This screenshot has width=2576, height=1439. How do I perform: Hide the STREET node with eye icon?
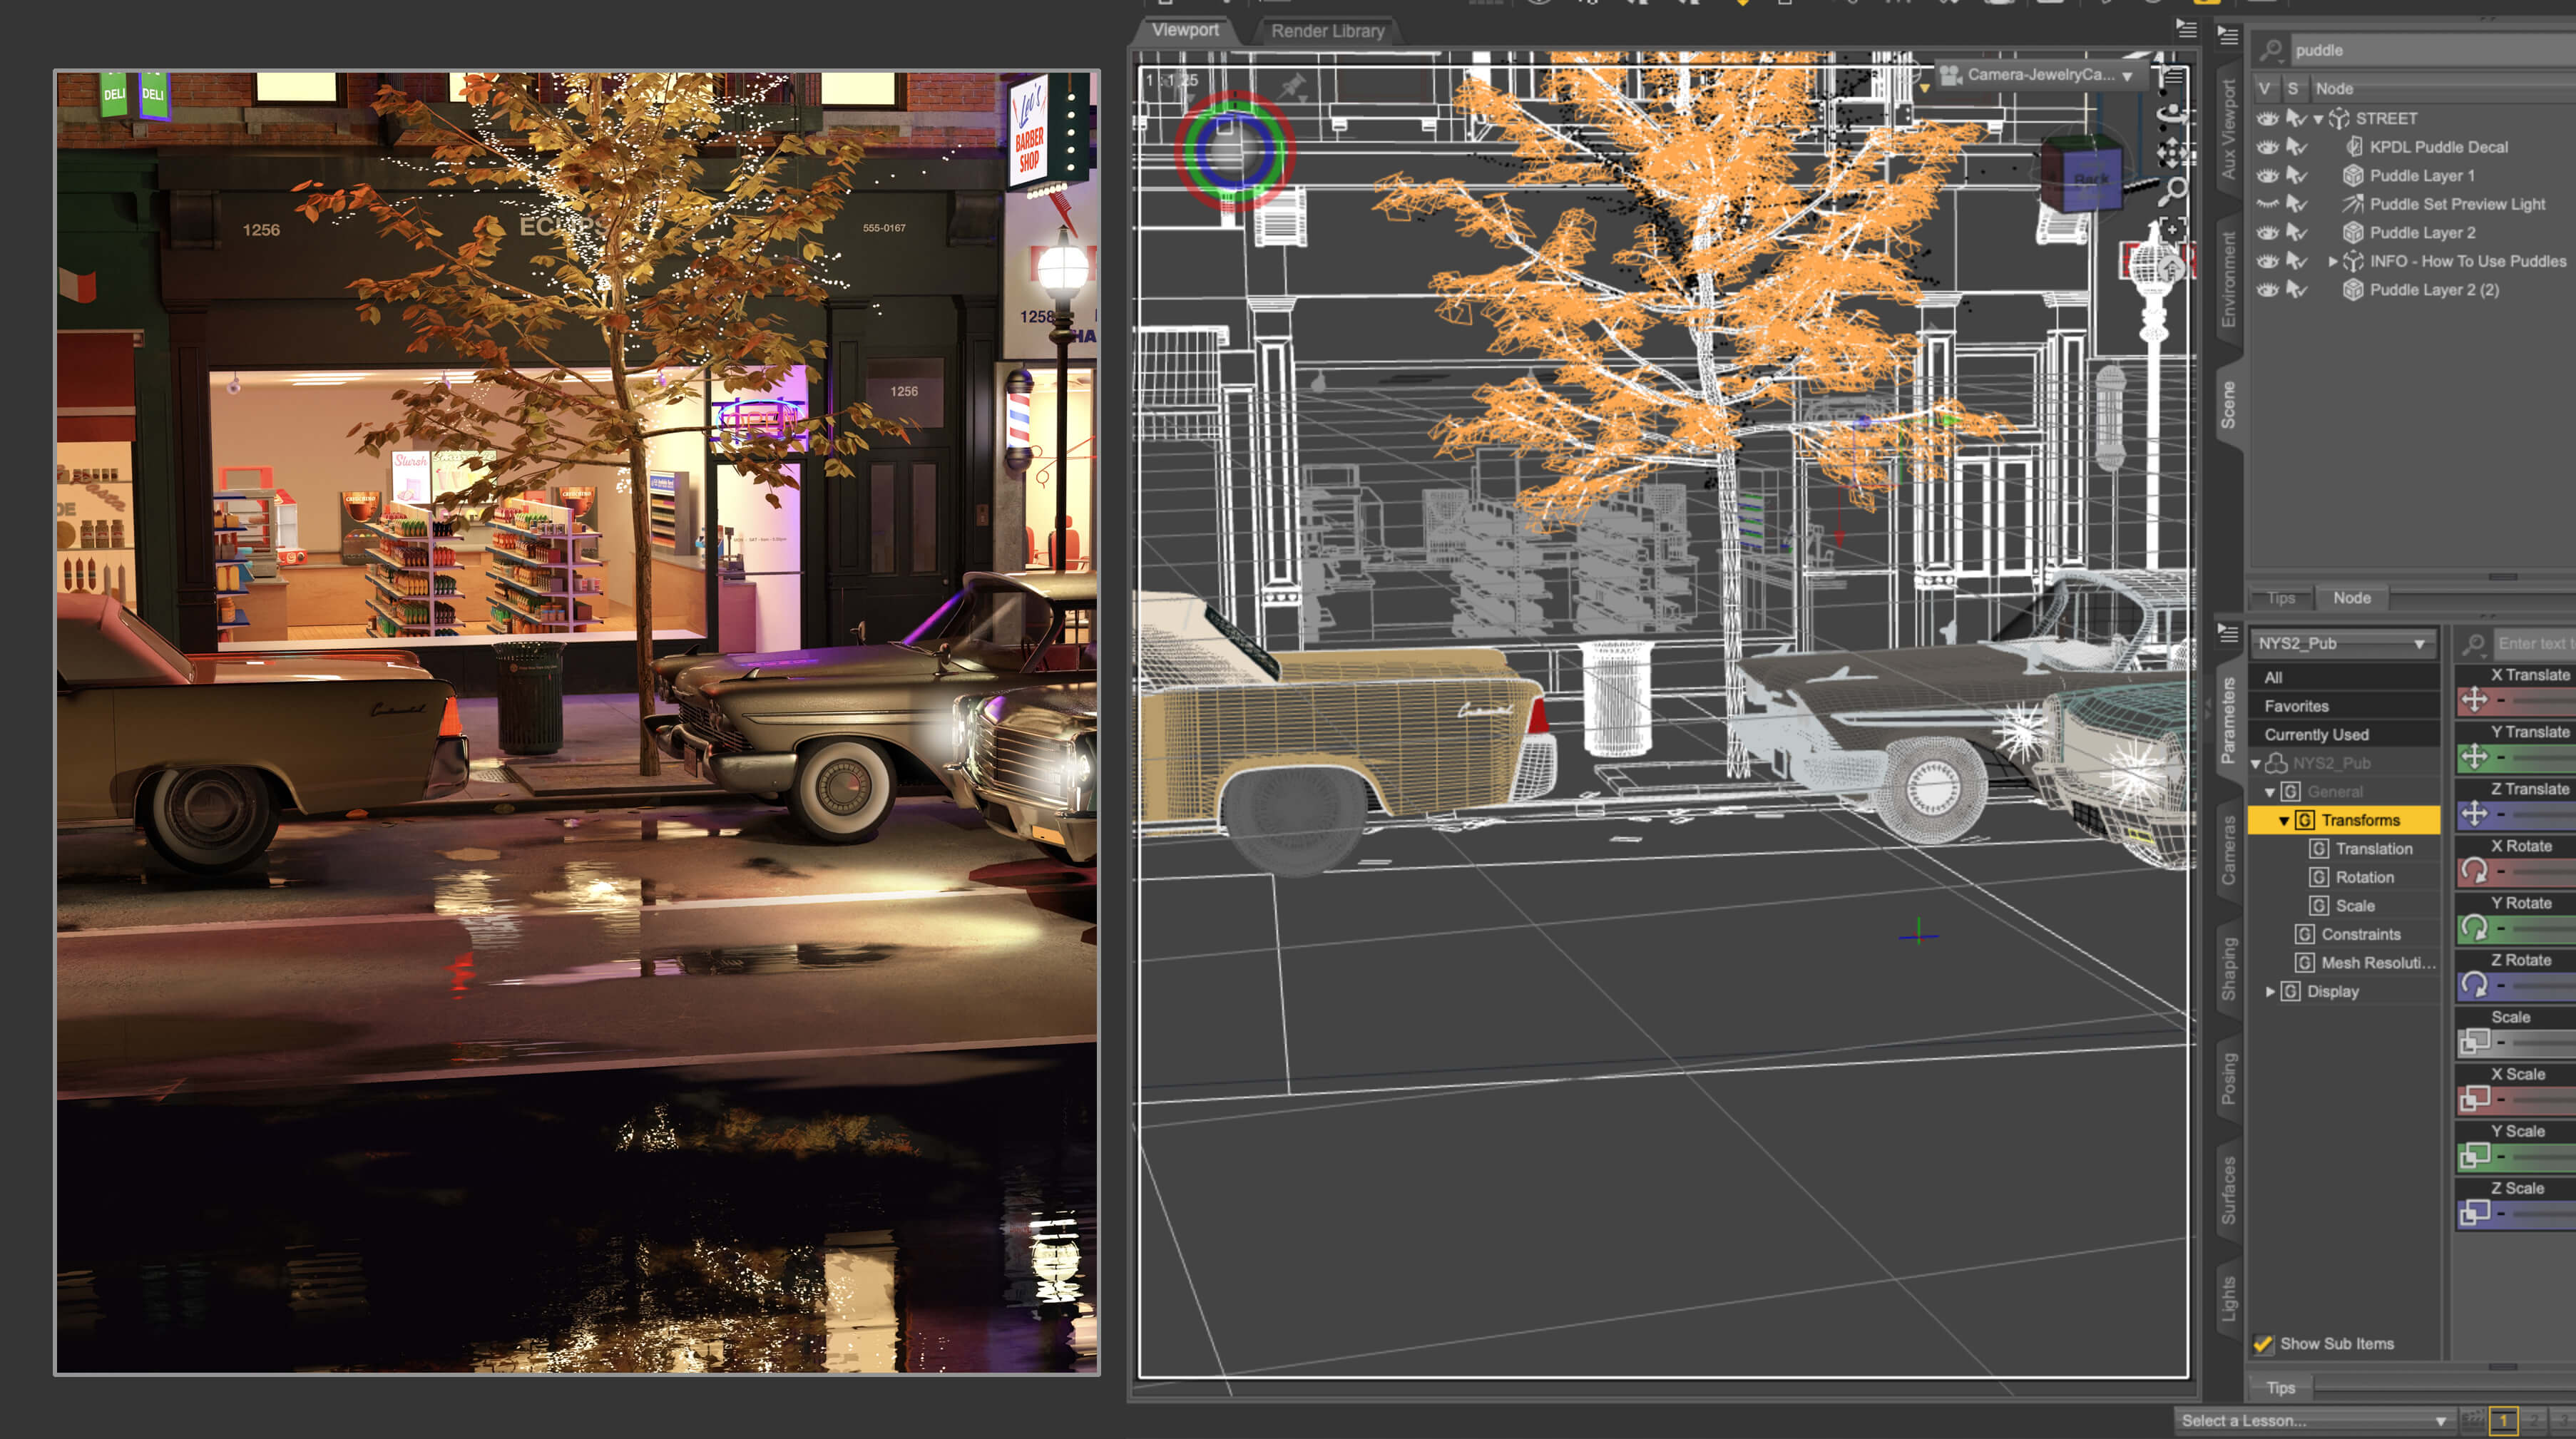(2267, 118)
